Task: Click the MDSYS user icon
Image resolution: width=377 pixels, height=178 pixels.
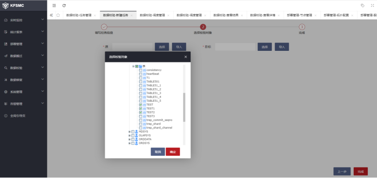Action: 136,132
